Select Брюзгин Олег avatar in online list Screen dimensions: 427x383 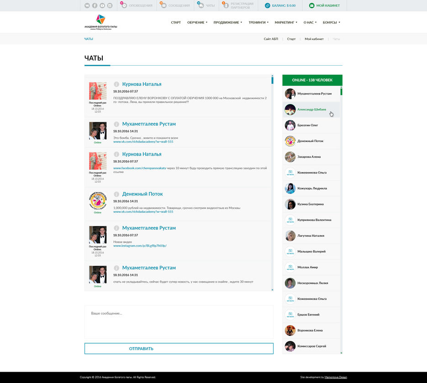(x=290, y=125)
